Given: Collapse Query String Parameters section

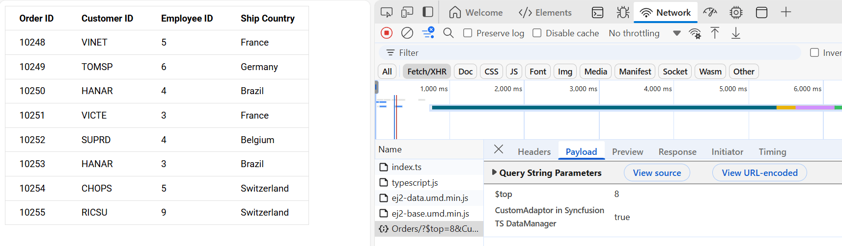Looking at the screenshot, I should click(494, 172).
